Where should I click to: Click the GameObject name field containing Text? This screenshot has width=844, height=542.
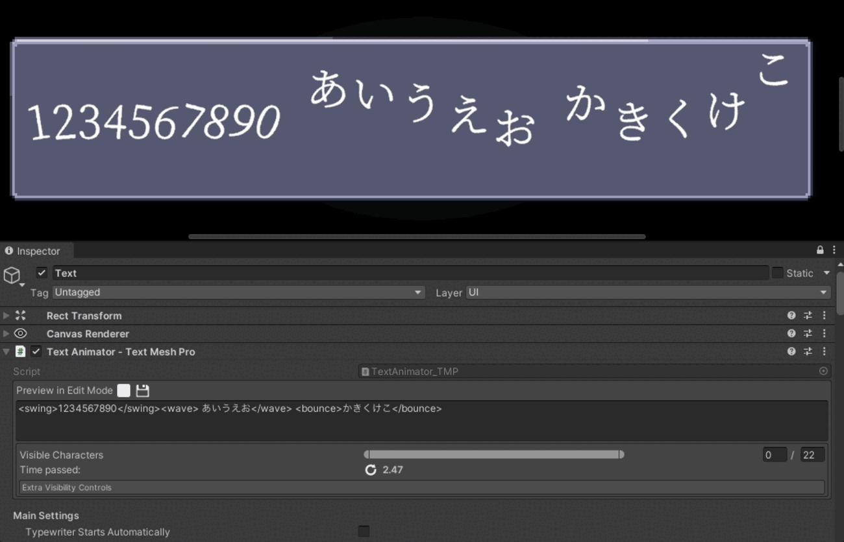(410, 273)
